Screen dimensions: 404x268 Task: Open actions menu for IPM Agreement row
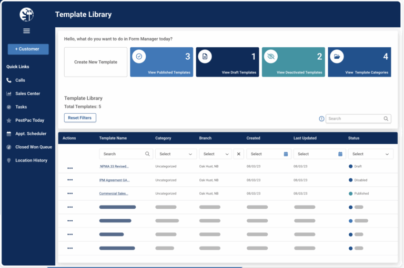tap(70, 180)
